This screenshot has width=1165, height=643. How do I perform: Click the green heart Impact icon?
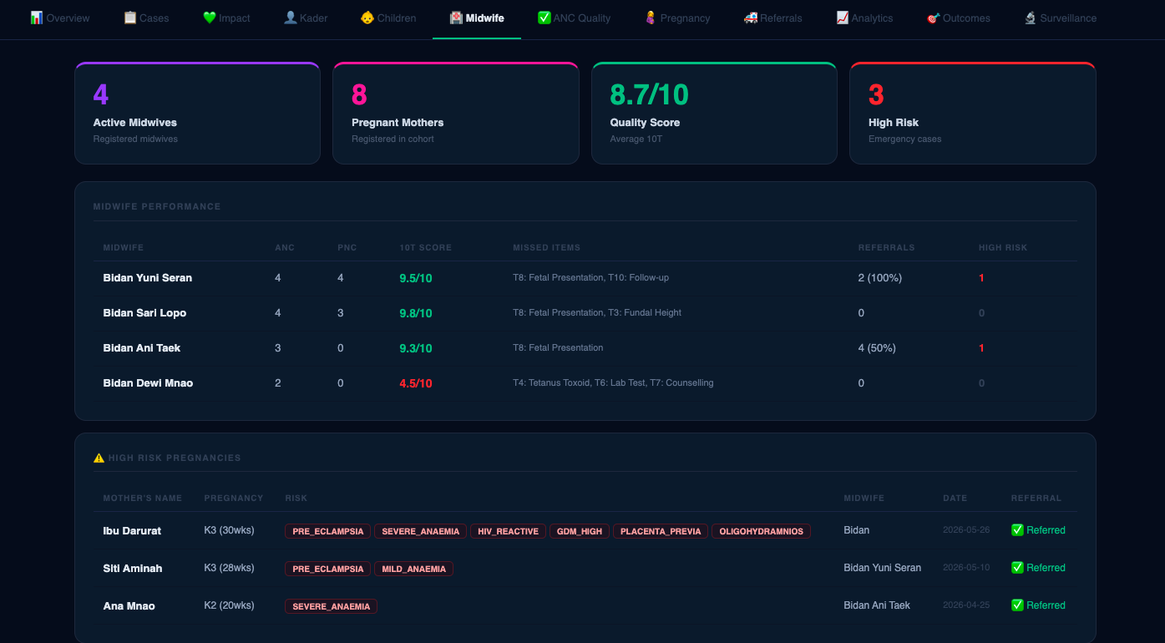(209, 18)
